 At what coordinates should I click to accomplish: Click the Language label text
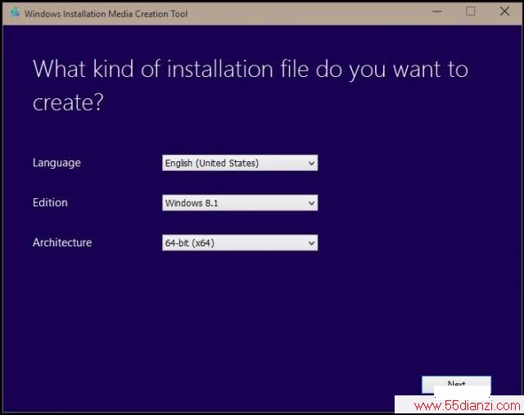tap(56, 163)
